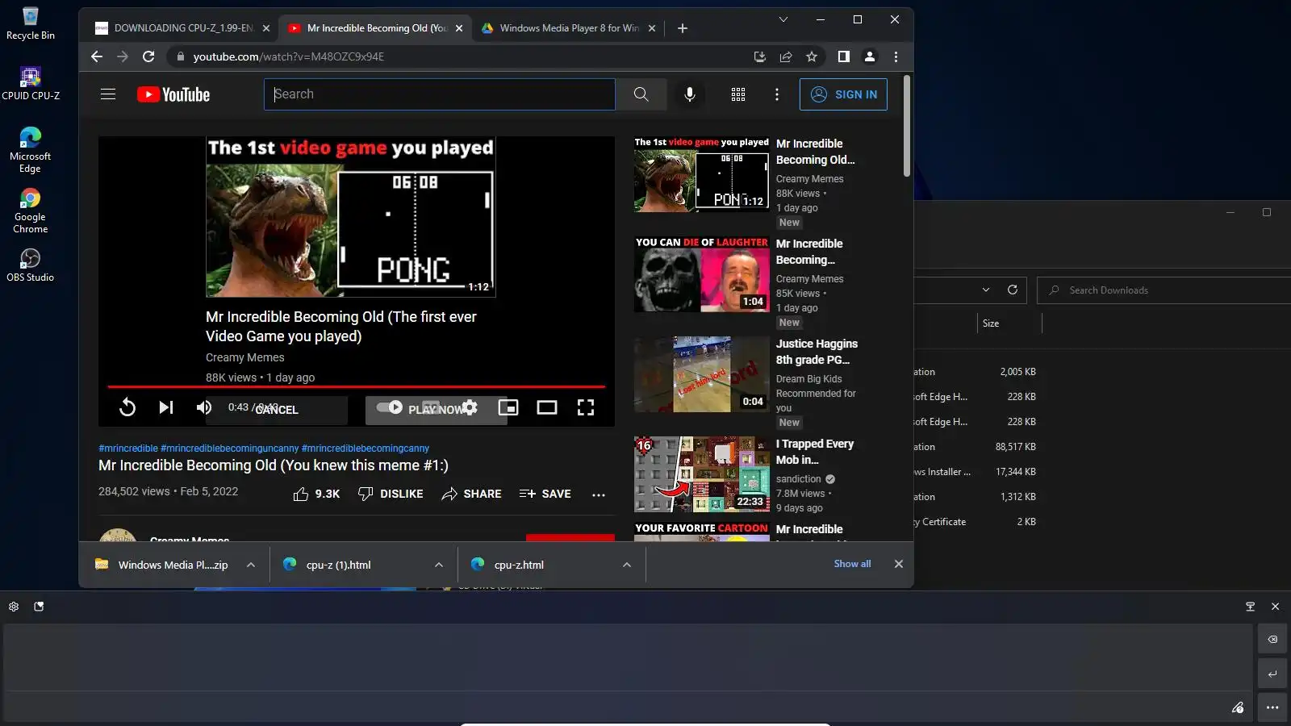Image resolution: width=1291 pixels, height=726 pixels.
Task: Open the Justice Haggins 8th grade video
Action: (701, 374)
